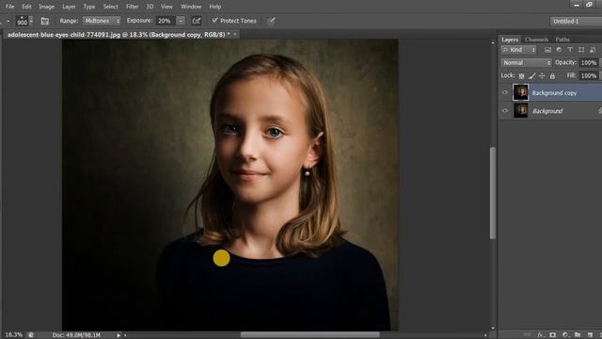This screenshot has height=339, width=602.
Task: Hide the Background copy layer
Action: point(505,92)
